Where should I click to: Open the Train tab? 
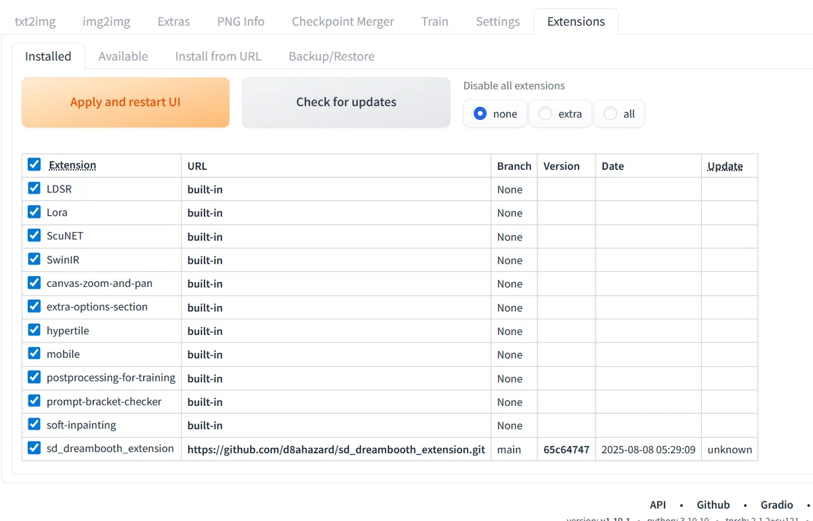click(x=435, y=22)
